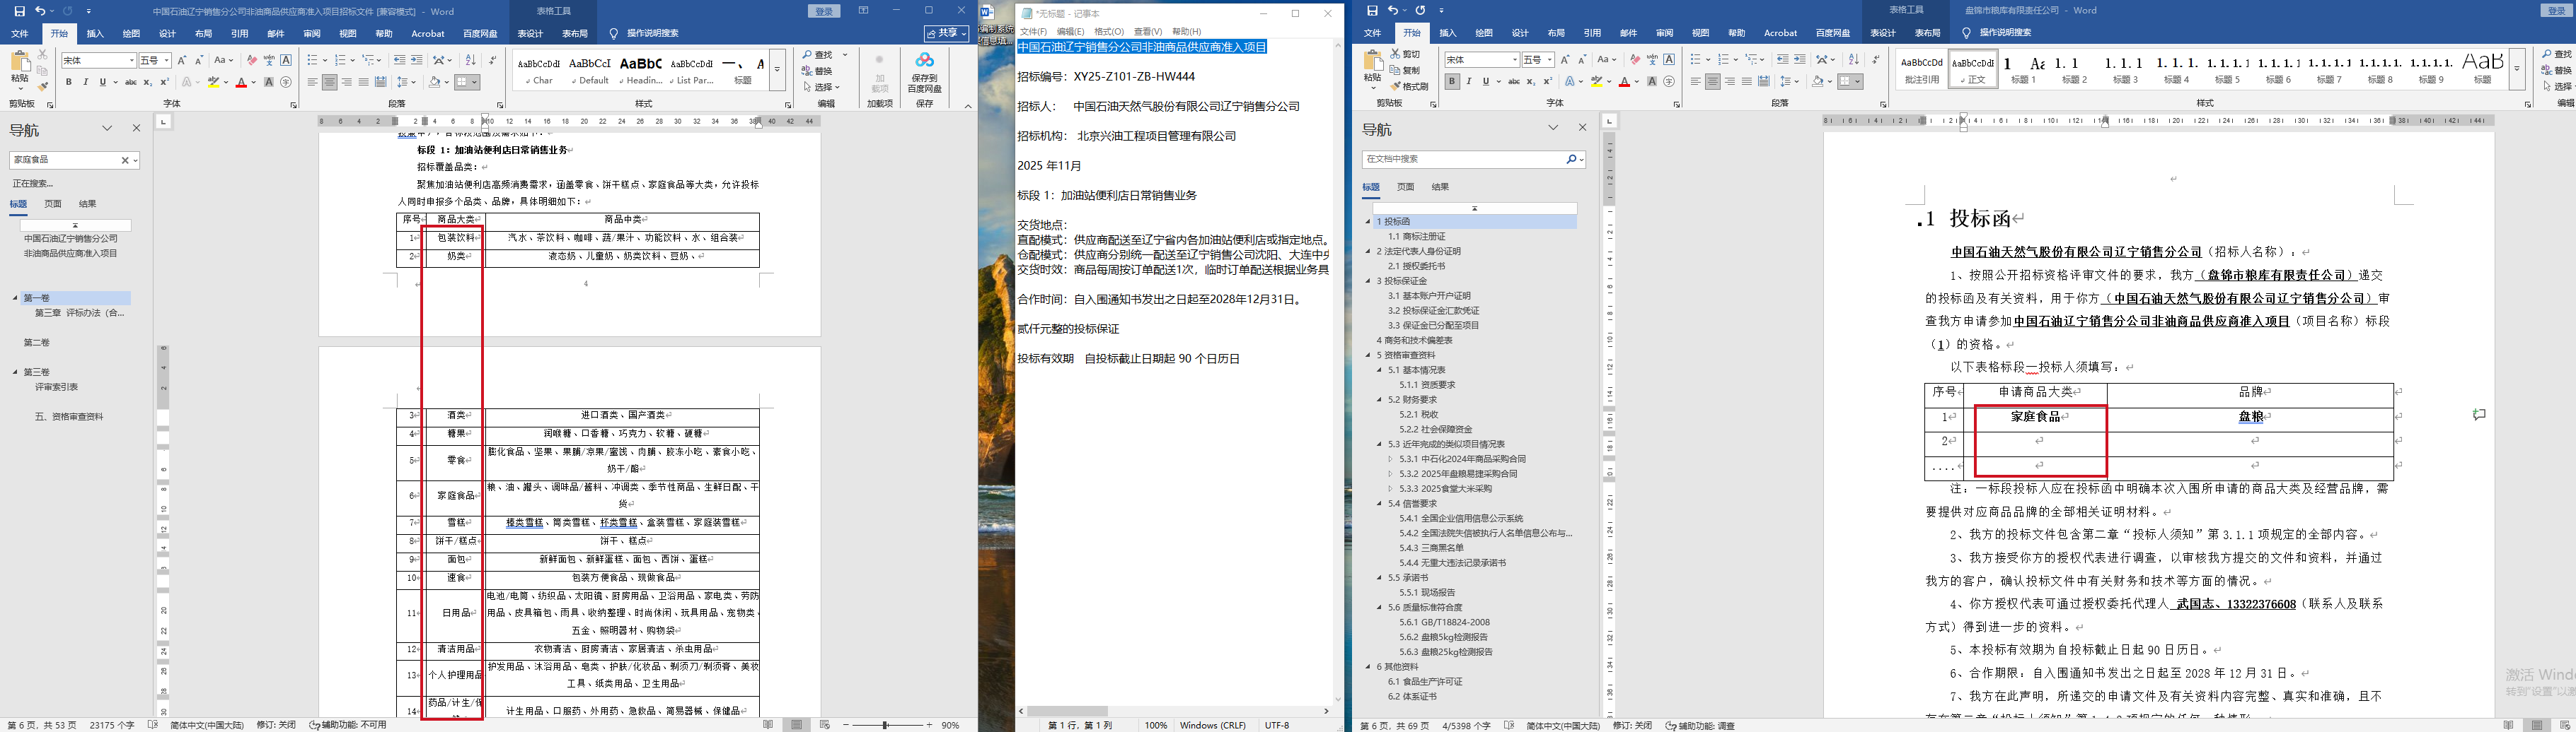Open the 插入 tab in the left Word
Viewport: 2576px width, 732px height.
click(x=95, y=33)
